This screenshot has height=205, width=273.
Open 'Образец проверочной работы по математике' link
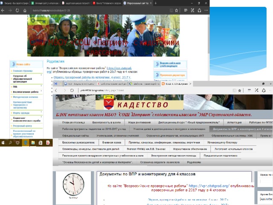pos(92,77)
